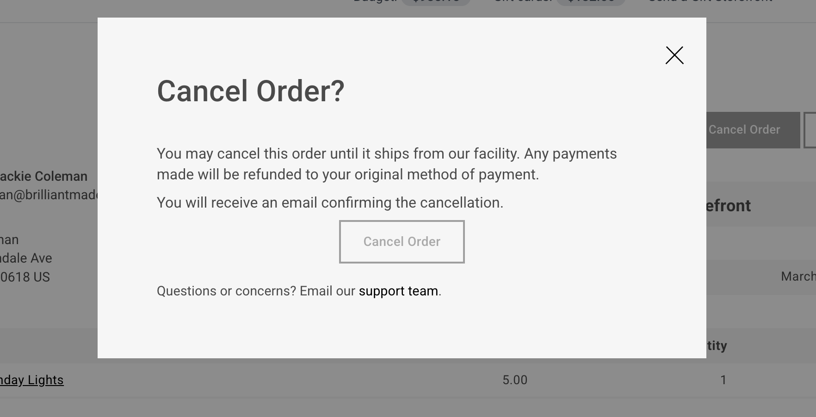Click the quantity value 1 in item row

[723, 380]
